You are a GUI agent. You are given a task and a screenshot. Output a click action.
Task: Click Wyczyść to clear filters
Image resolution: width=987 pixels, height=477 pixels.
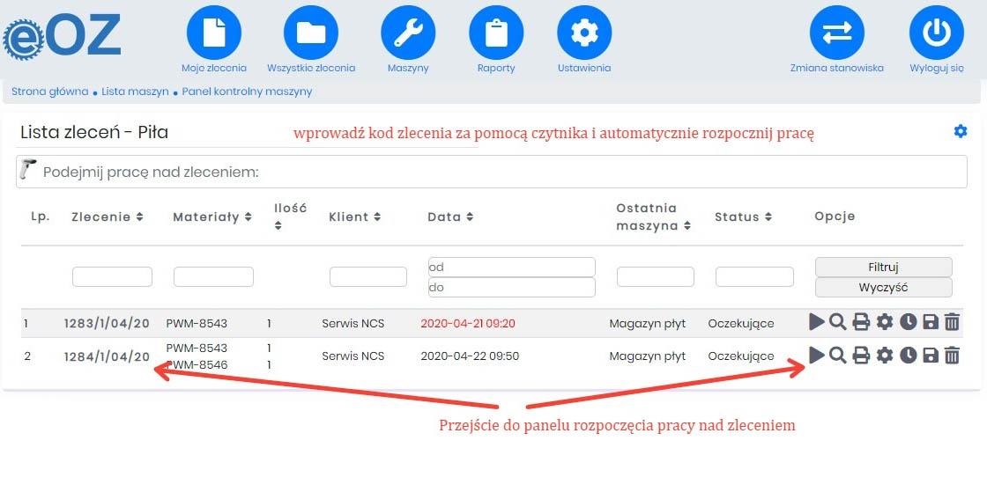[x=883, y=288]
